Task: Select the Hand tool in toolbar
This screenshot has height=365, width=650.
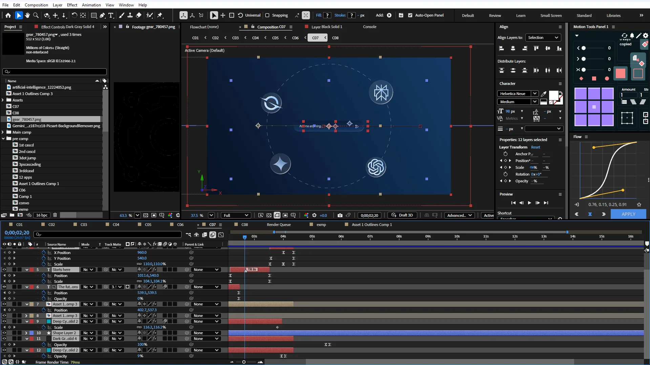Action: 27,15
